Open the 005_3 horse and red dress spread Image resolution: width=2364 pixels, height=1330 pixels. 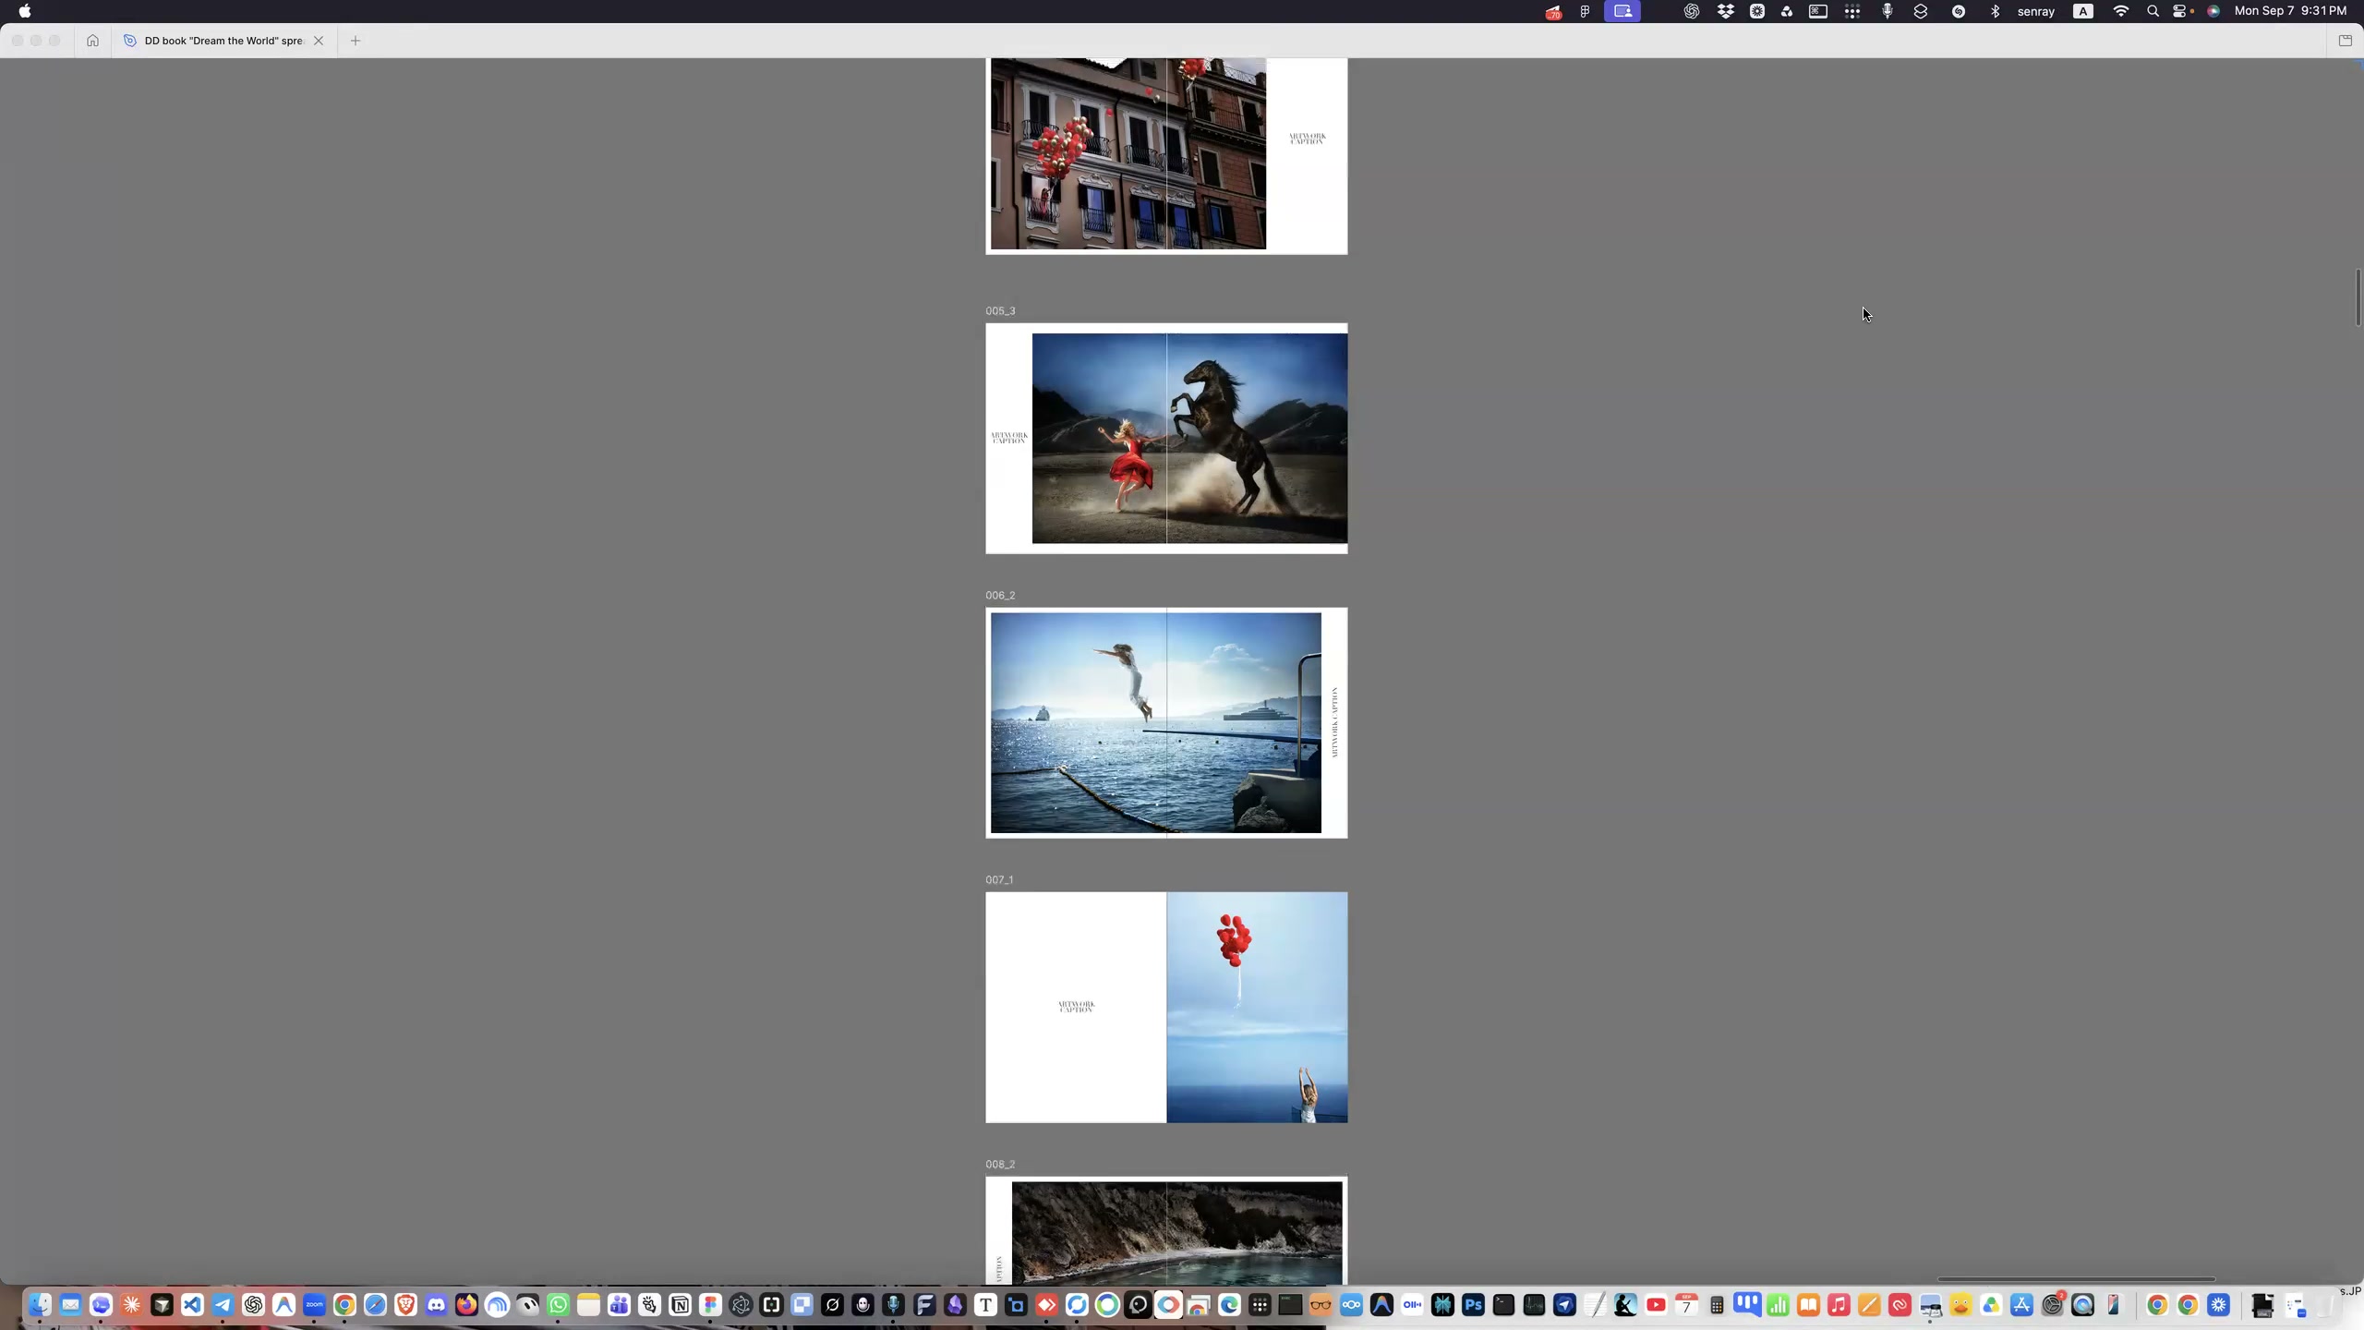point(1166,439)
